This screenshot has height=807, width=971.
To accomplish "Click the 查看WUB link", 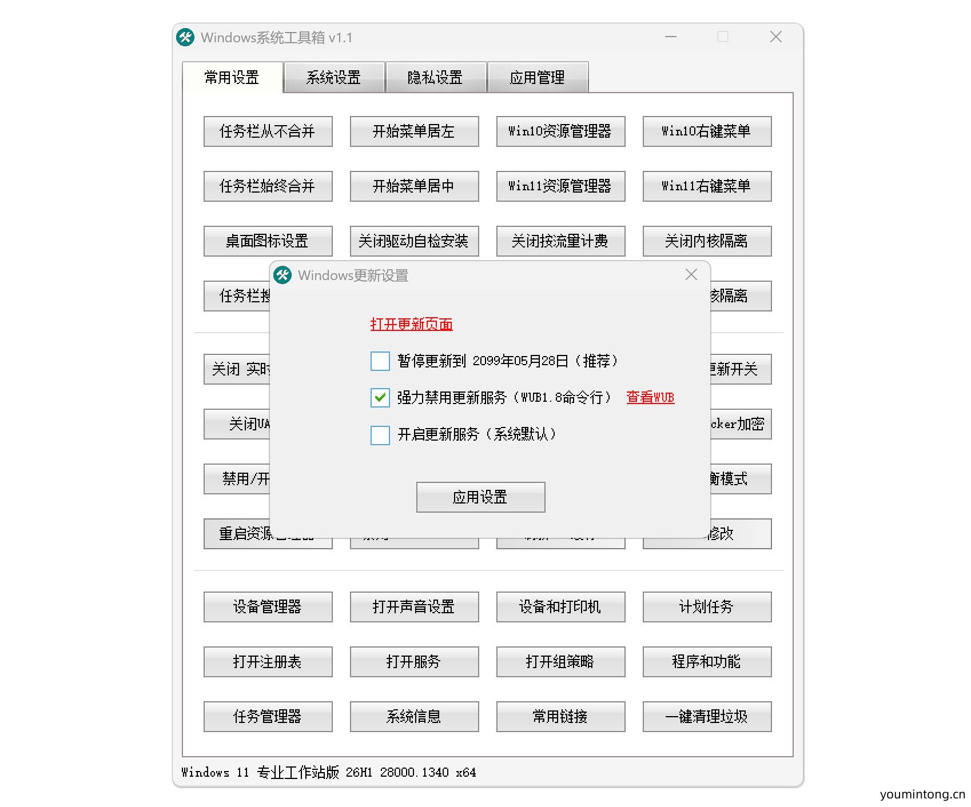I will tap(650, 398).
